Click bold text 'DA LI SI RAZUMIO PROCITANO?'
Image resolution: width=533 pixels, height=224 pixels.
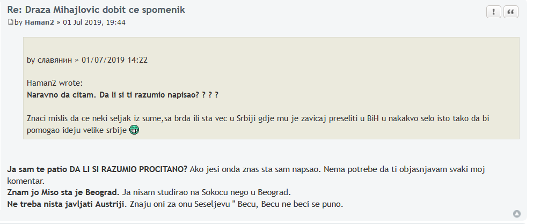(x=128, y=169)
